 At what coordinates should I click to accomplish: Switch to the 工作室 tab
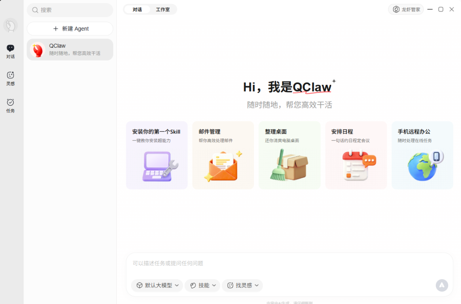[163, 9]
